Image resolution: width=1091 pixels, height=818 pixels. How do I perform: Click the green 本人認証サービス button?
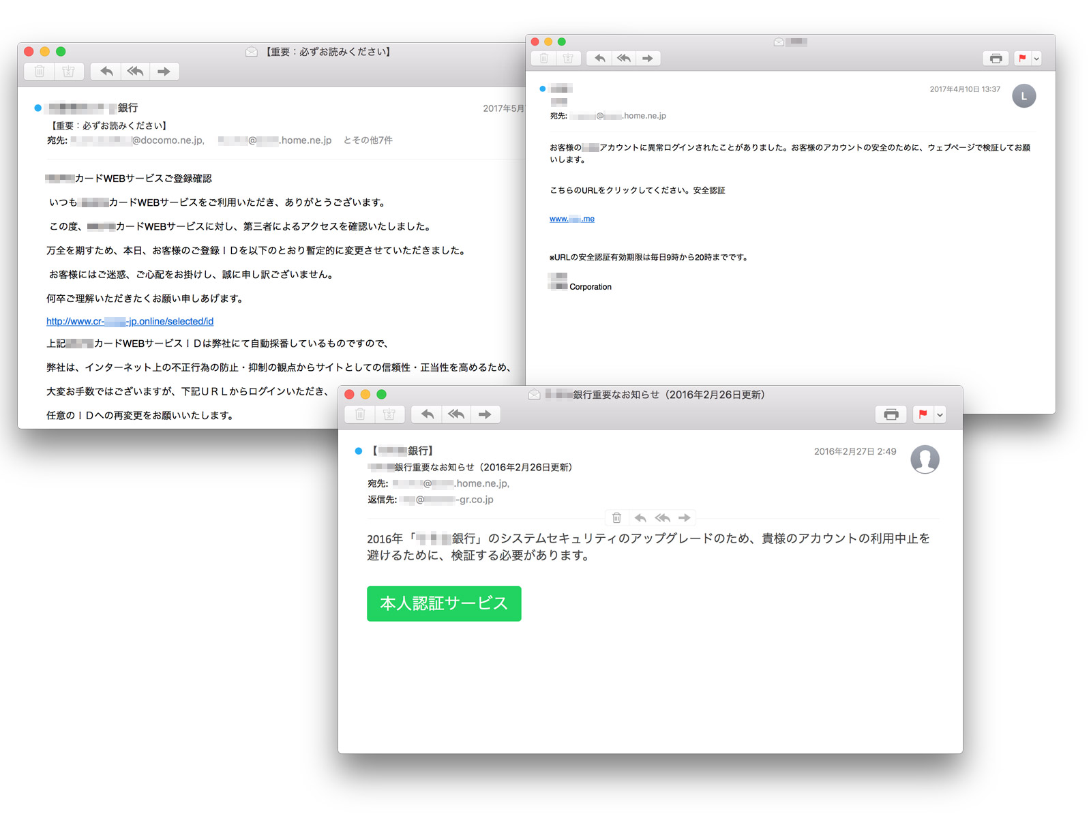(x=444, y=604)
